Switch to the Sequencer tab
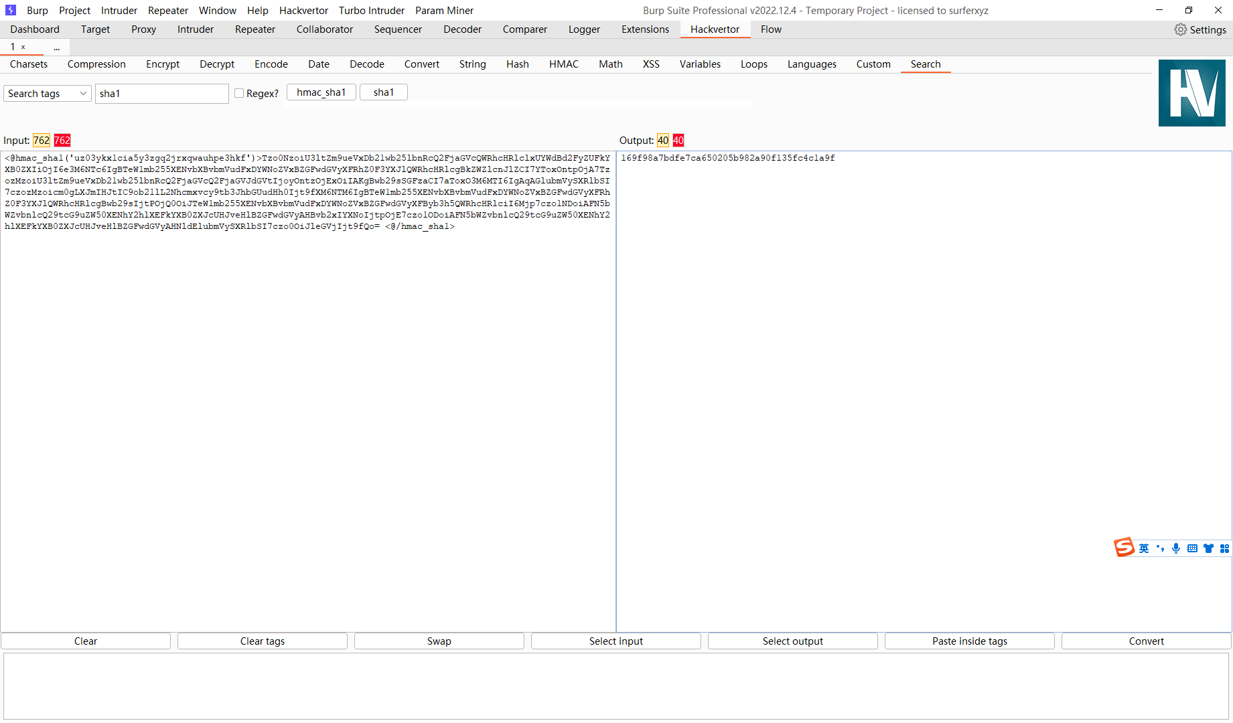 398,29
